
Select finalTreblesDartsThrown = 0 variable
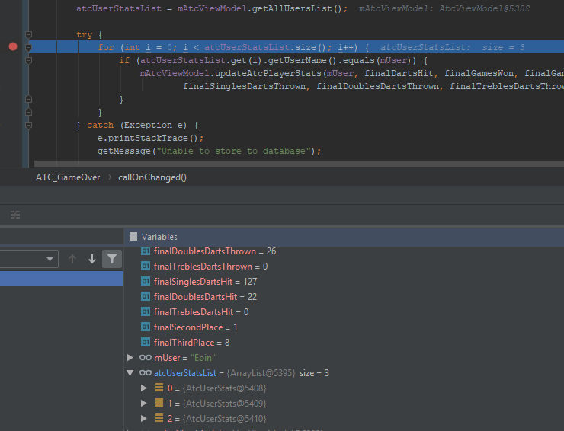point(210,267)
